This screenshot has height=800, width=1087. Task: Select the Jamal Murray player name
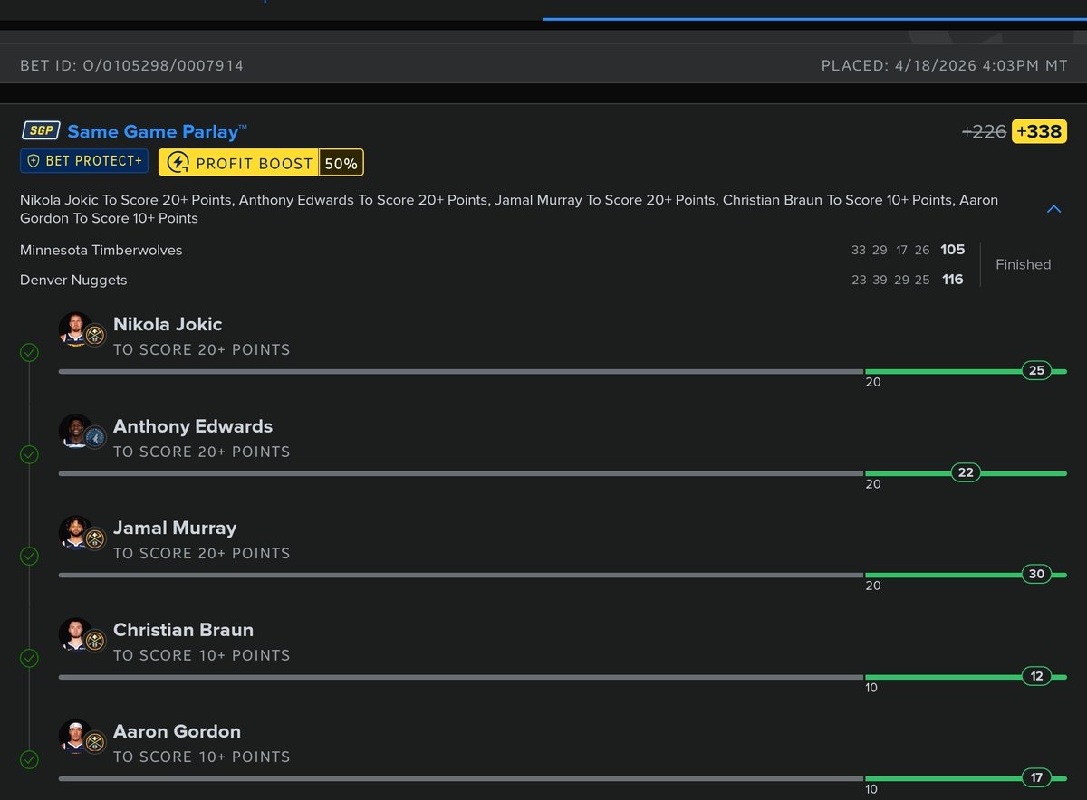175,528
